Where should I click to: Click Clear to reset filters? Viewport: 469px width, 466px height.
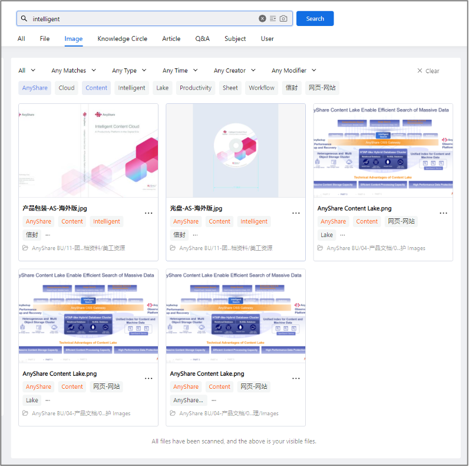click(428, 71)
